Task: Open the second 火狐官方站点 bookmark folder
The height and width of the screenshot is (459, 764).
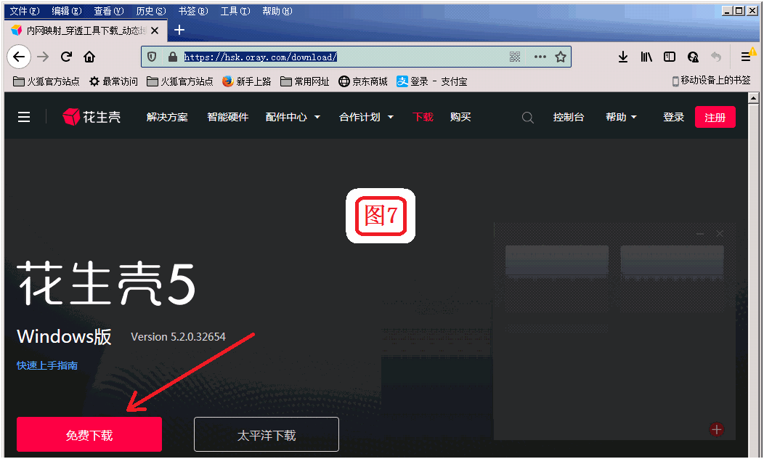Action: [180, 81]
